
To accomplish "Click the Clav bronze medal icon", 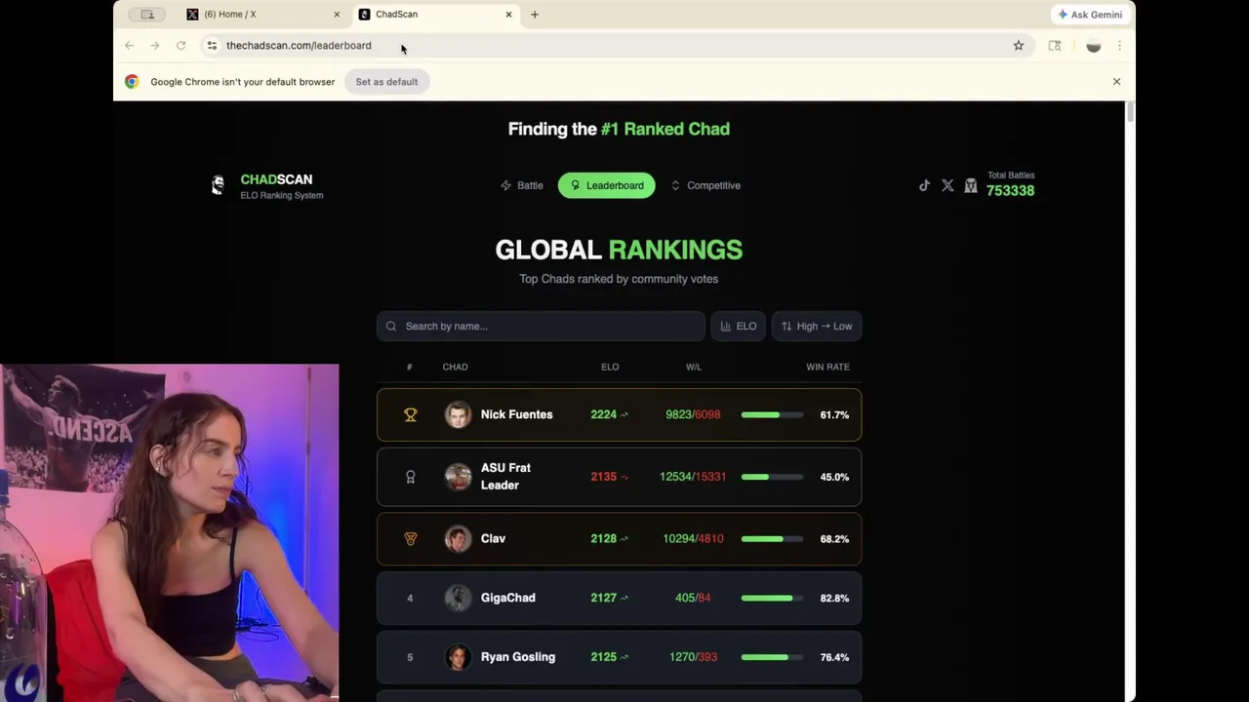I will pos(410,538).
